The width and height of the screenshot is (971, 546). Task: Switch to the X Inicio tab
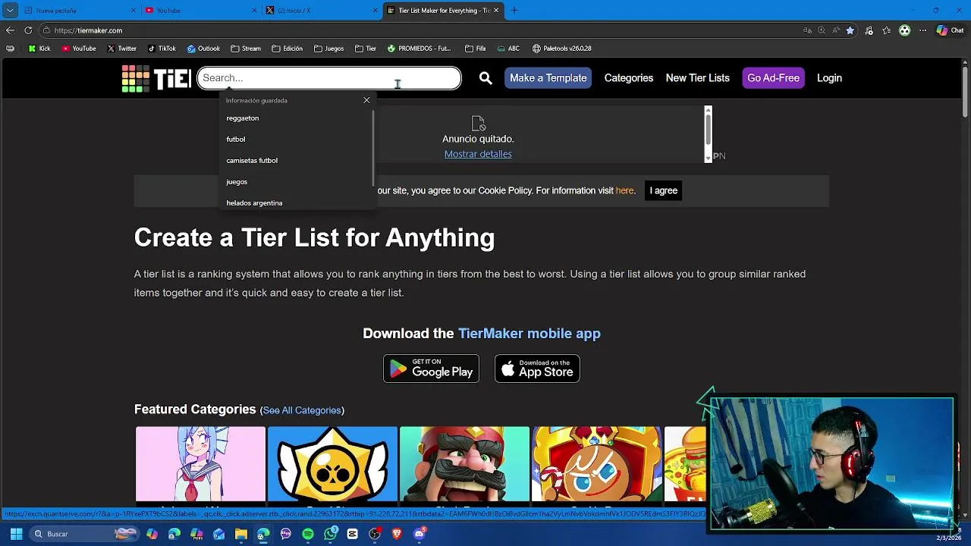point(322,11)
